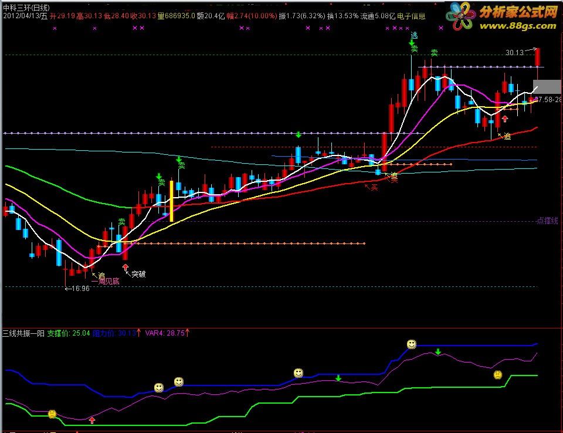Select the last red candlestick near 30.13
563x433 pixels.
[x=538, y=57]
